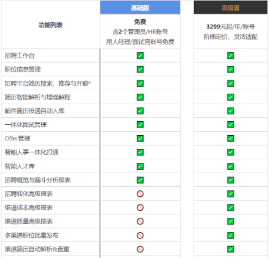
Task: Click the 一体化面试管理 label
Action: [x=26, y=125]
